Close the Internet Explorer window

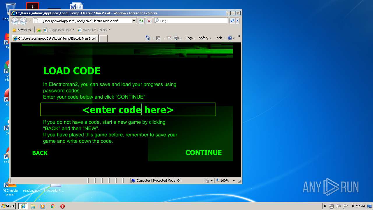pos(238,13)
